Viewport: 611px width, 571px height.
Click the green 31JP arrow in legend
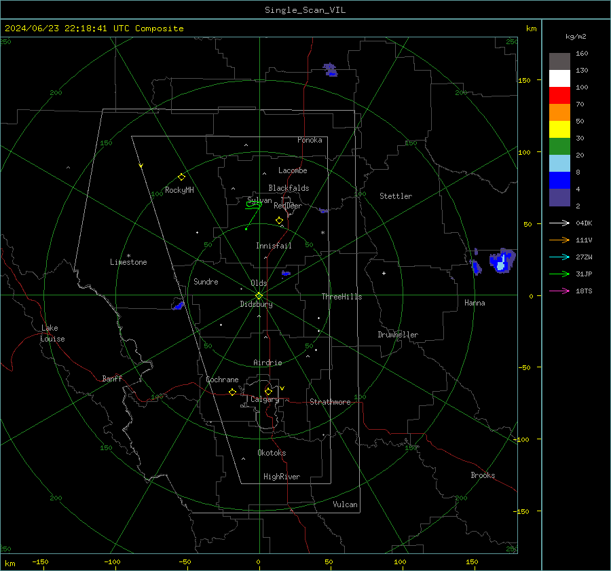559,274
